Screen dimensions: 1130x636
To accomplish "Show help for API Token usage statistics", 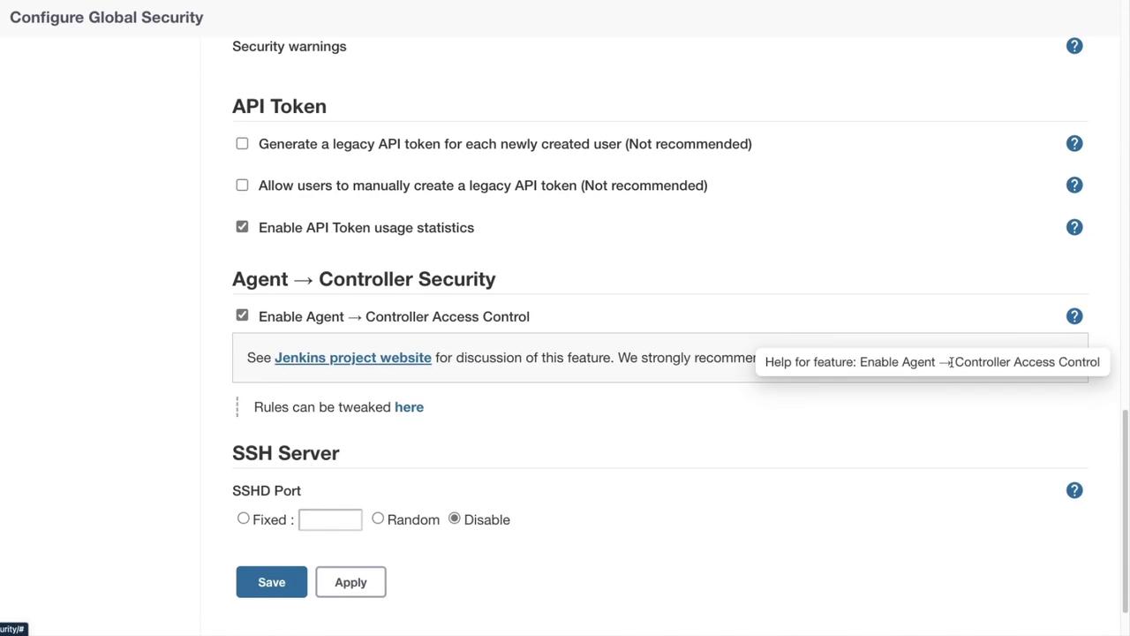I will pyautogui.click(x=1074, y=227).
